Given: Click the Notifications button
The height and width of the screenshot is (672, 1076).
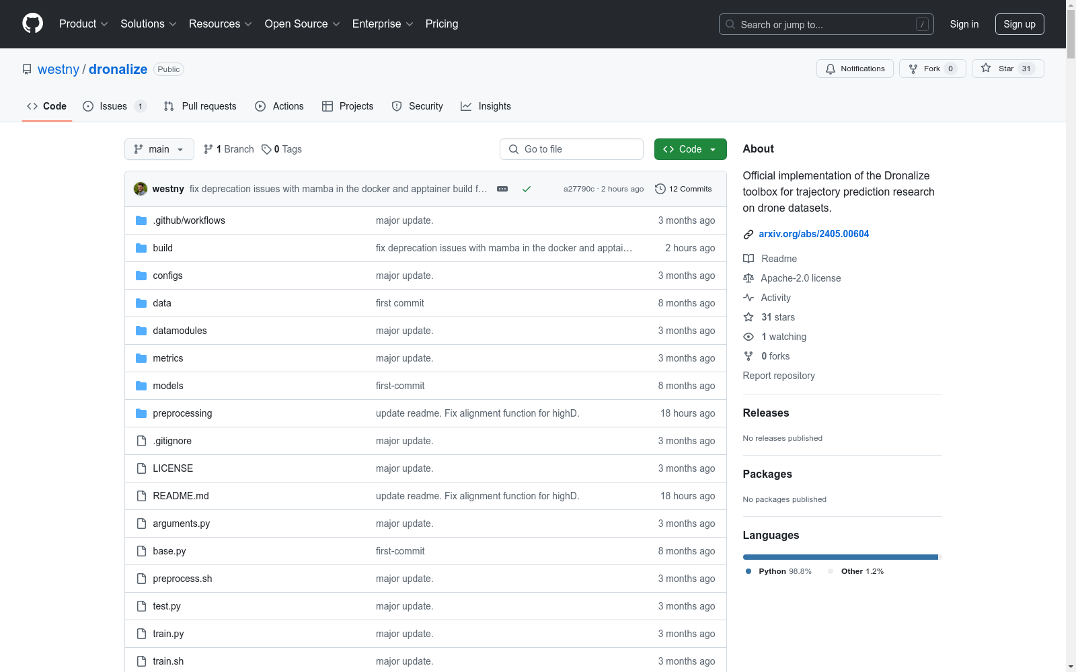Looking at the screenshot, I should (855, 69).
